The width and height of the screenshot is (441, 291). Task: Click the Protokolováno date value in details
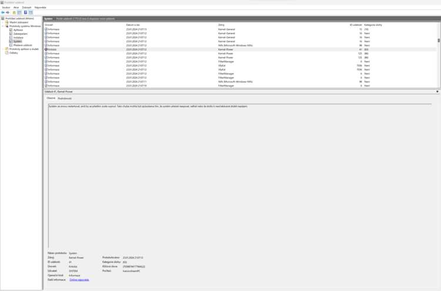(133, 257)
